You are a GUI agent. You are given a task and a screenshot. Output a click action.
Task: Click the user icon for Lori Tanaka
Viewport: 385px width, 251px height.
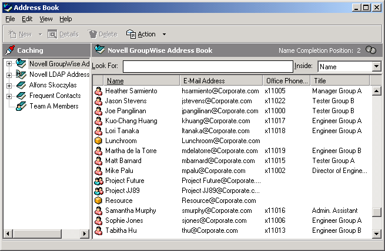[99, 131]
